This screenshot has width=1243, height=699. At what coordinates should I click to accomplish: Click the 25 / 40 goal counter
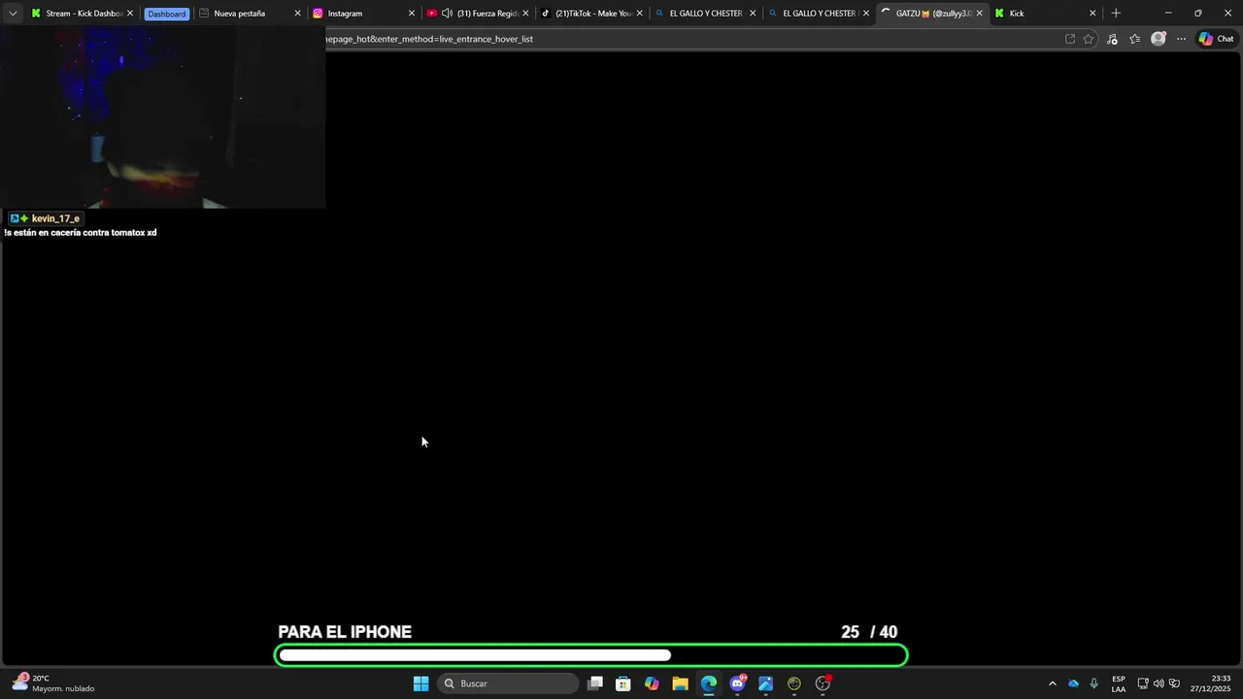coord(869,632)
